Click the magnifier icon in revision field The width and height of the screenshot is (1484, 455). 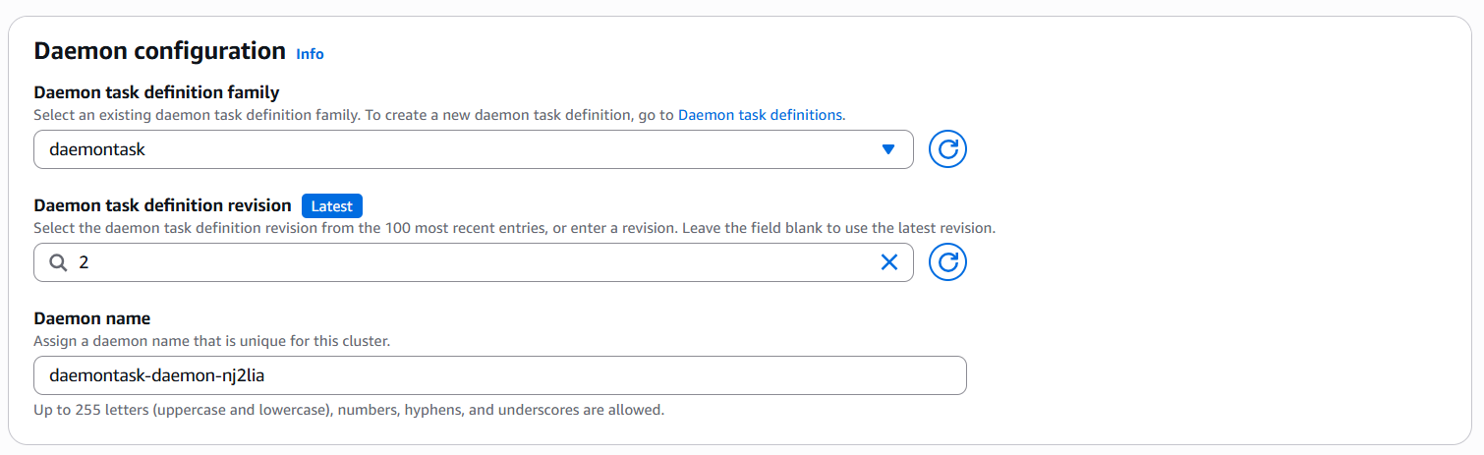tap(58, 262)
